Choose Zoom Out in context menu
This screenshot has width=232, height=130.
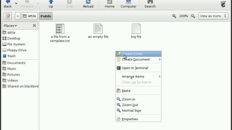pos(138,105)
